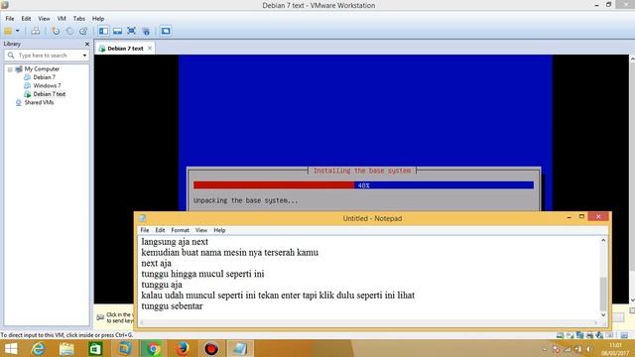Open Firefox from the taskbar

(x=183, y=348)
